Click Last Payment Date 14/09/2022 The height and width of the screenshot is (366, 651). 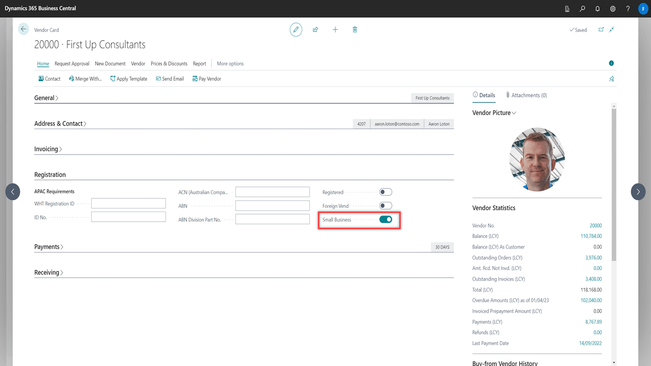pyautogui.click(x=590, y=343)
